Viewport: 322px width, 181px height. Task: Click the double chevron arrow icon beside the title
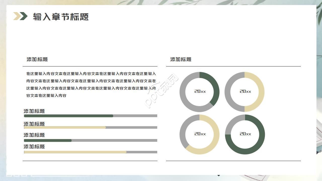point(20,16)
